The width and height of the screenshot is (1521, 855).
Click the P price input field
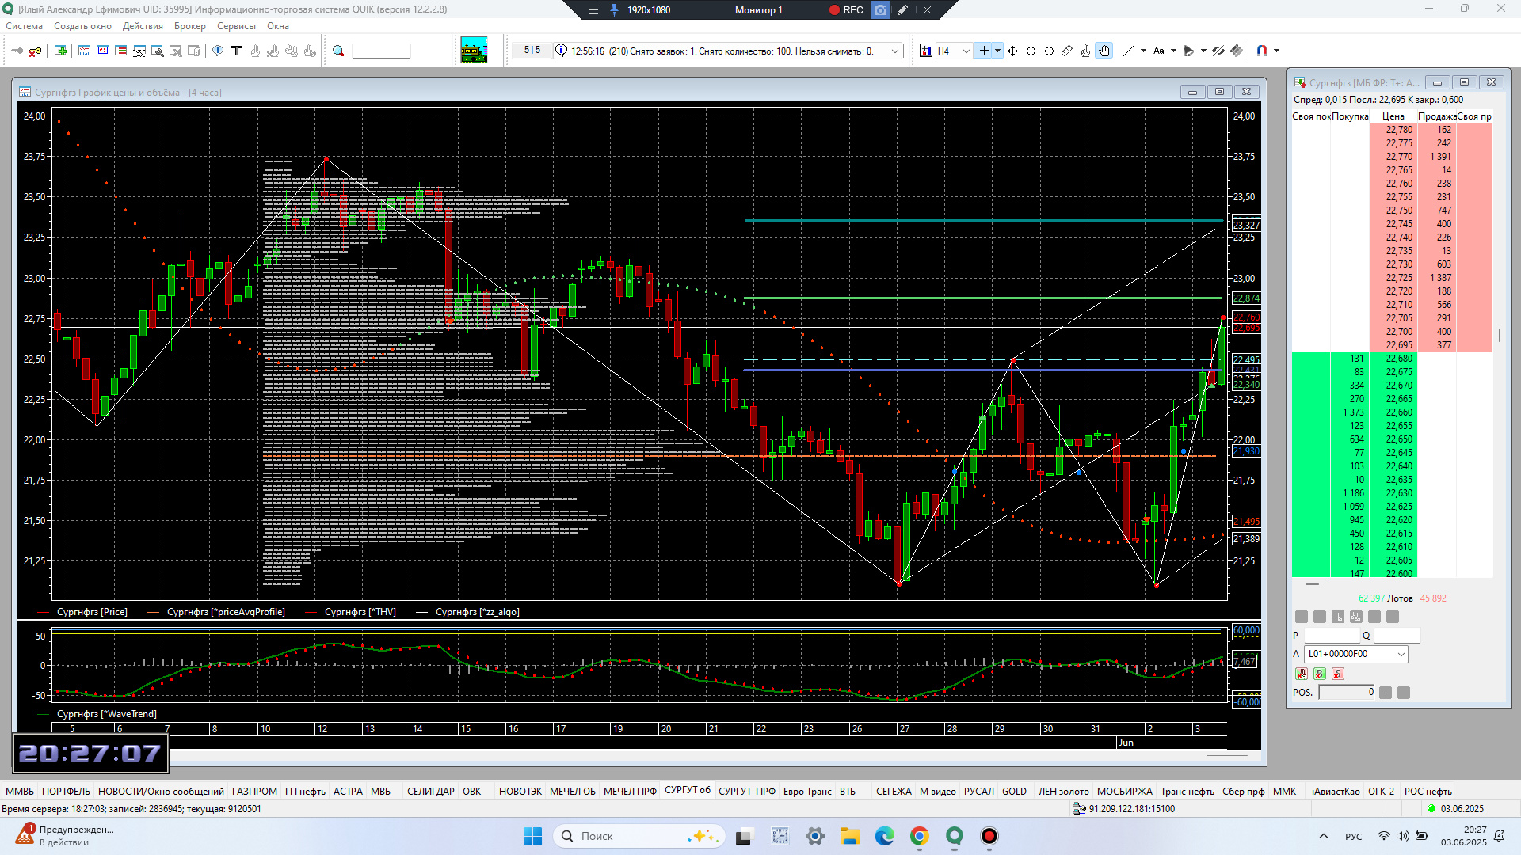[x=1331, y=636]
